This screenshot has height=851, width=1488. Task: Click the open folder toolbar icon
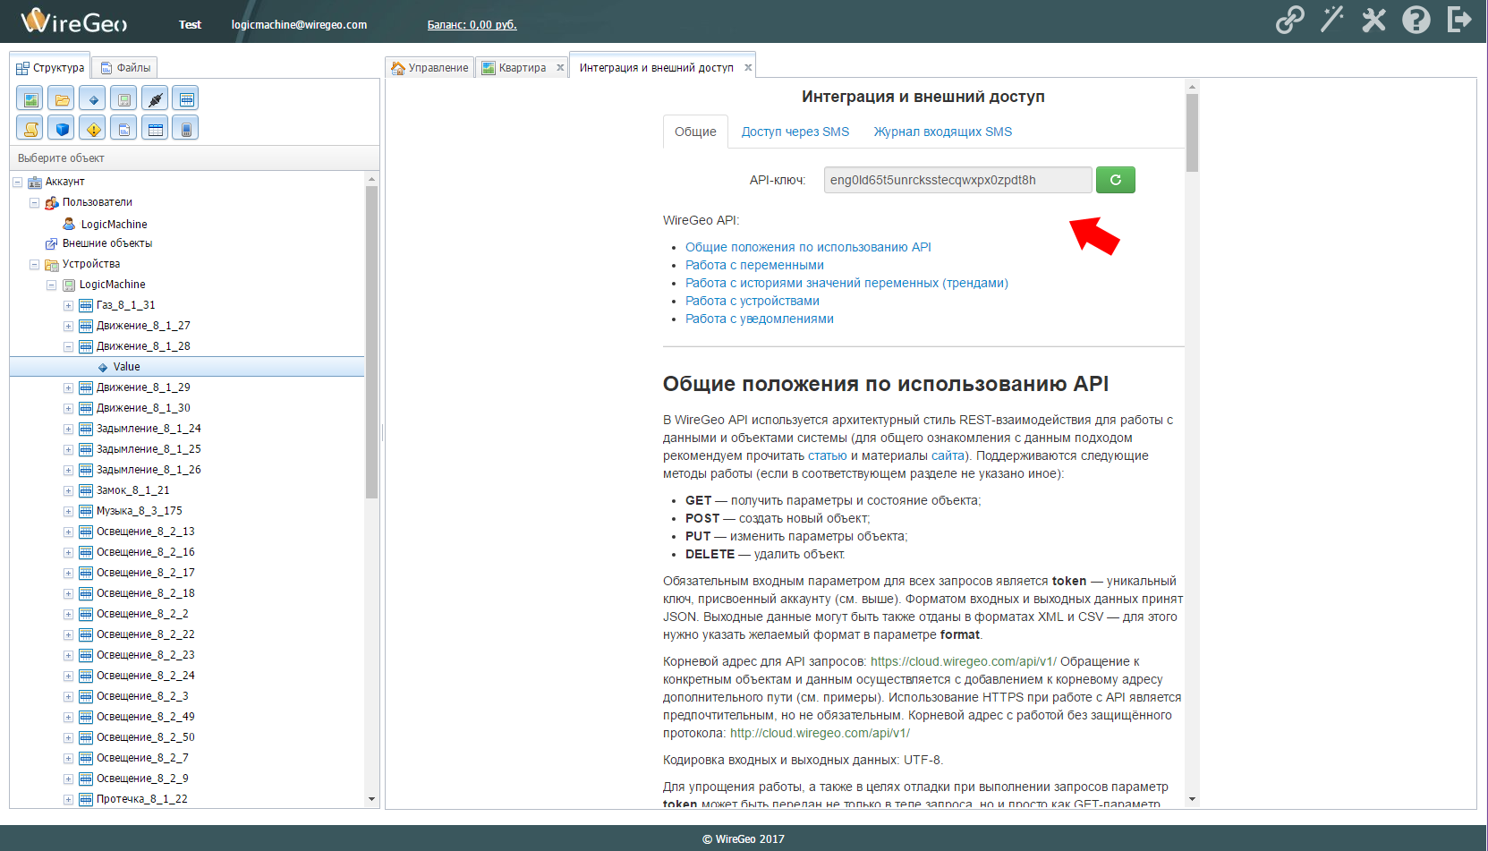(x=62, y=98)
